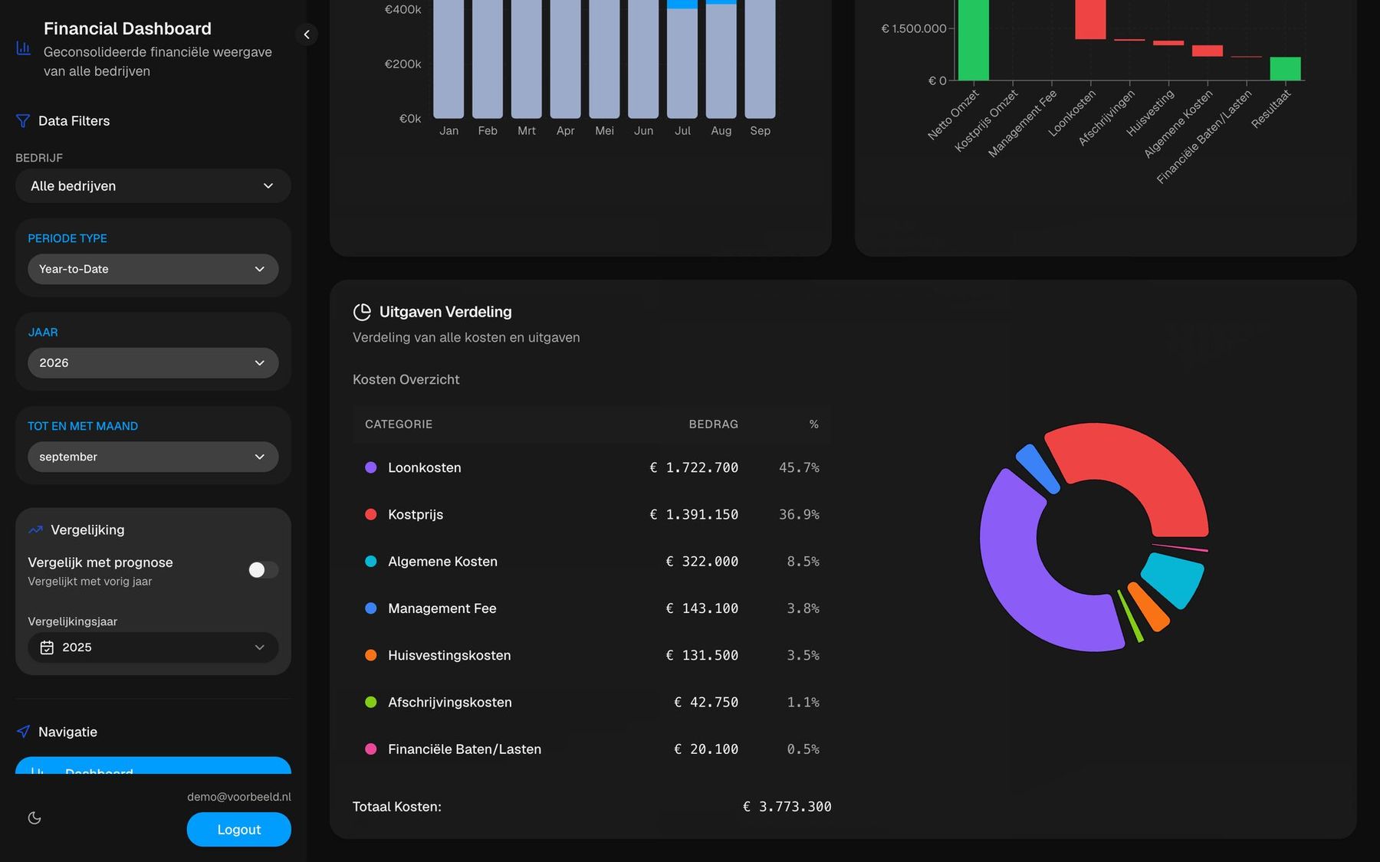Select the Kostprijs row label
Viewport: 1380px width, 862px height.
(416, 514)
